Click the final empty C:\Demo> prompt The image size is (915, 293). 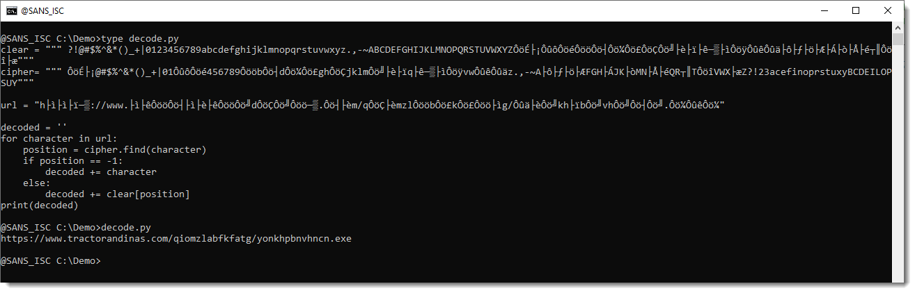click(51, 261)
